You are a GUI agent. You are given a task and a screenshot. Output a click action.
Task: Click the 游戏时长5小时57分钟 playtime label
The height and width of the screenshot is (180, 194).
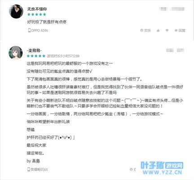63,56
